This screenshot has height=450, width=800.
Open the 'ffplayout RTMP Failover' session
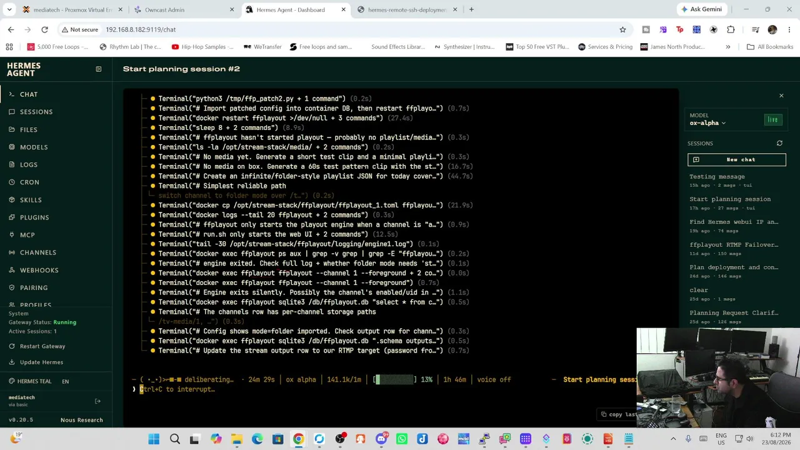737,249
